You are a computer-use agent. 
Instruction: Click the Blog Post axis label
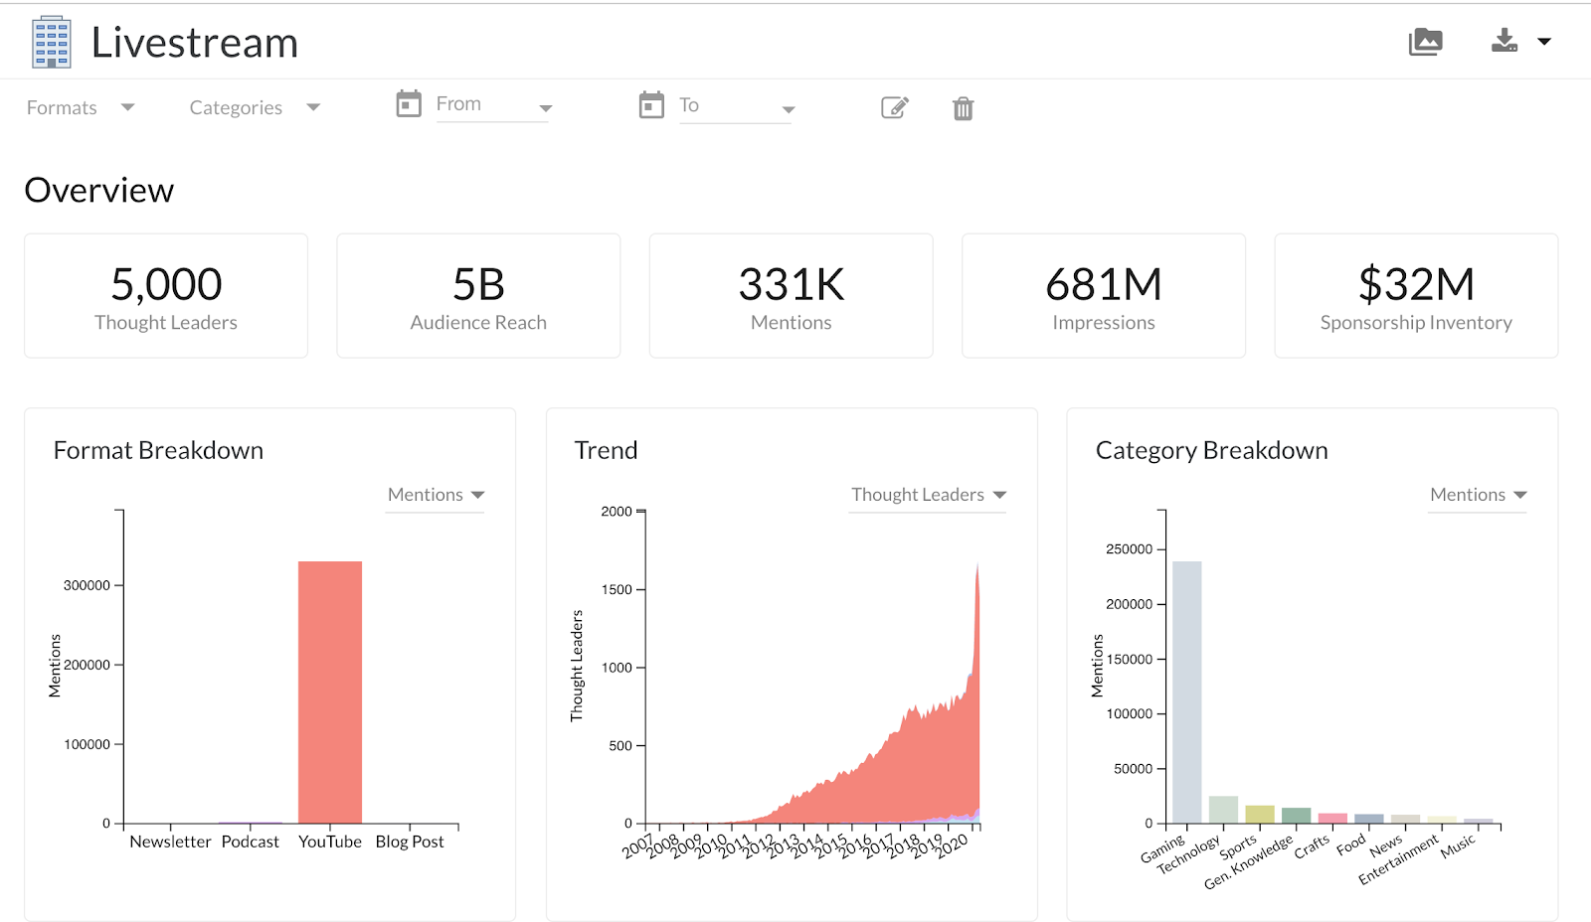pyautogui.click(x=410, y=842)
